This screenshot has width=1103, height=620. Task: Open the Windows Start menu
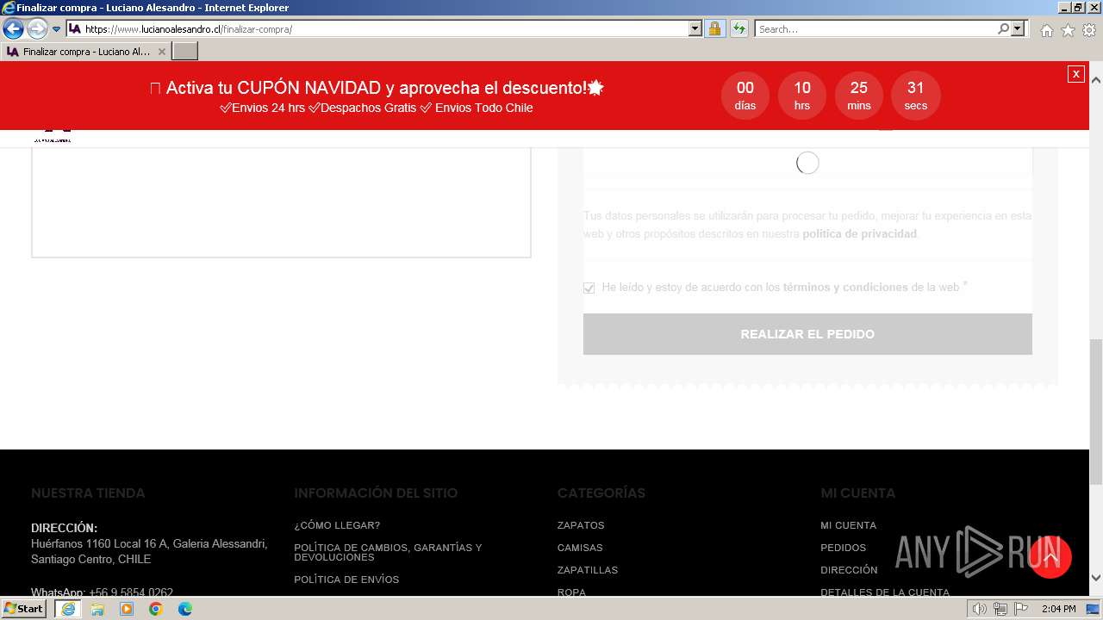point(25,609)
